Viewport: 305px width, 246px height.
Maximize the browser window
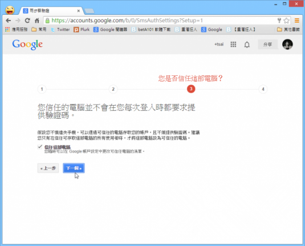(284, 3)
